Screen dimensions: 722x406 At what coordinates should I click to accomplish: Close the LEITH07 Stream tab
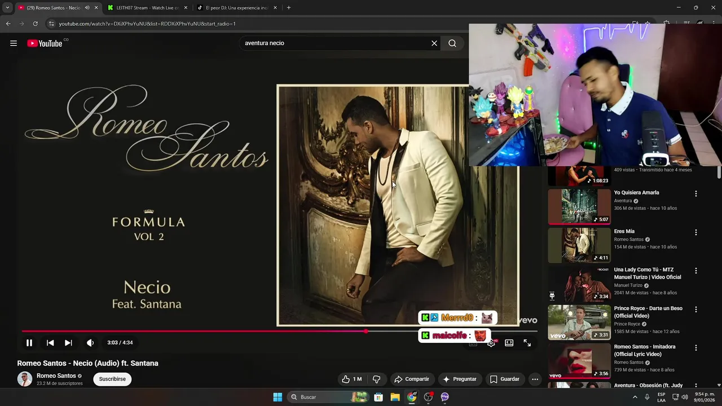click(186, 8)
